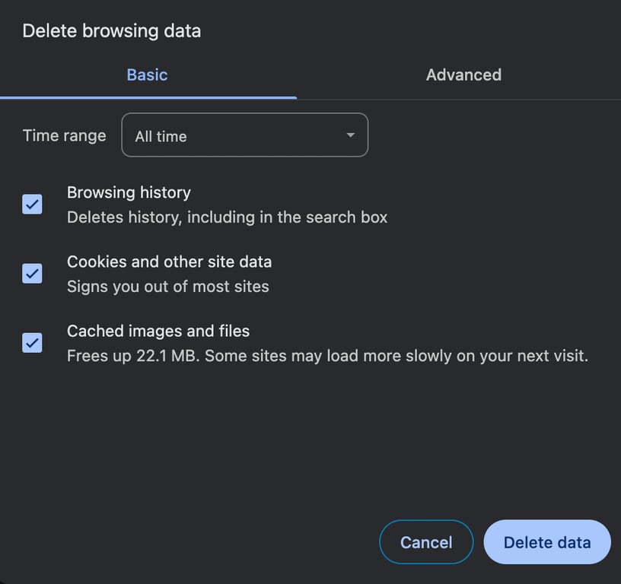Click the Cached images checkbox icon

[32, 342]
